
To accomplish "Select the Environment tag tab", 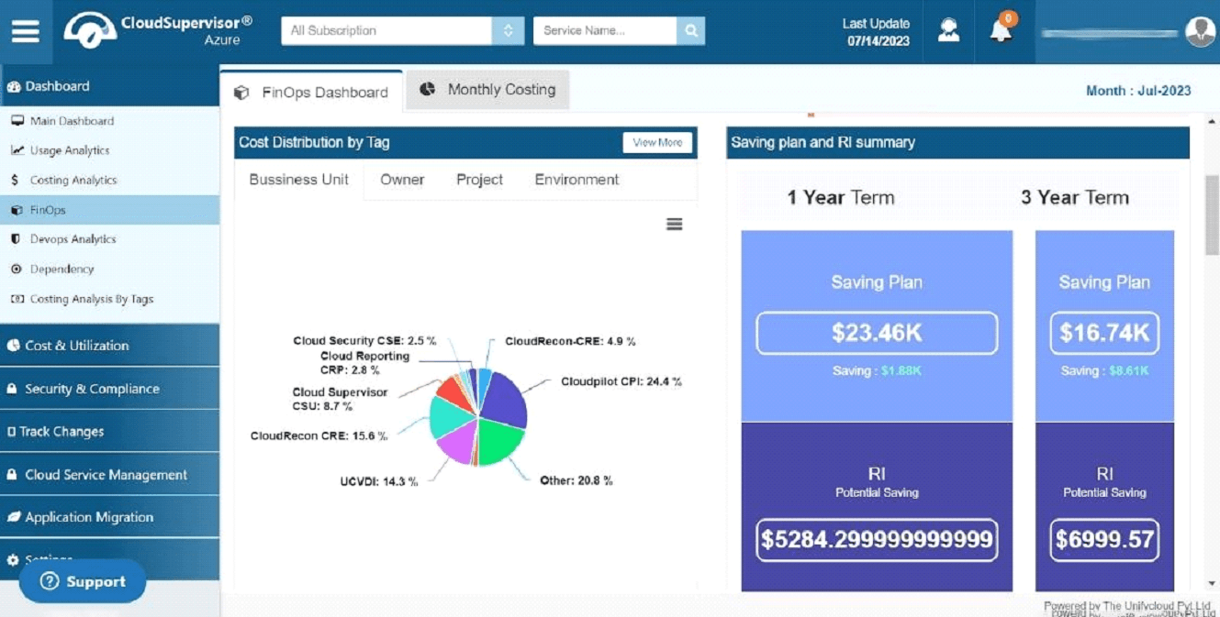I will click(576, 180).
